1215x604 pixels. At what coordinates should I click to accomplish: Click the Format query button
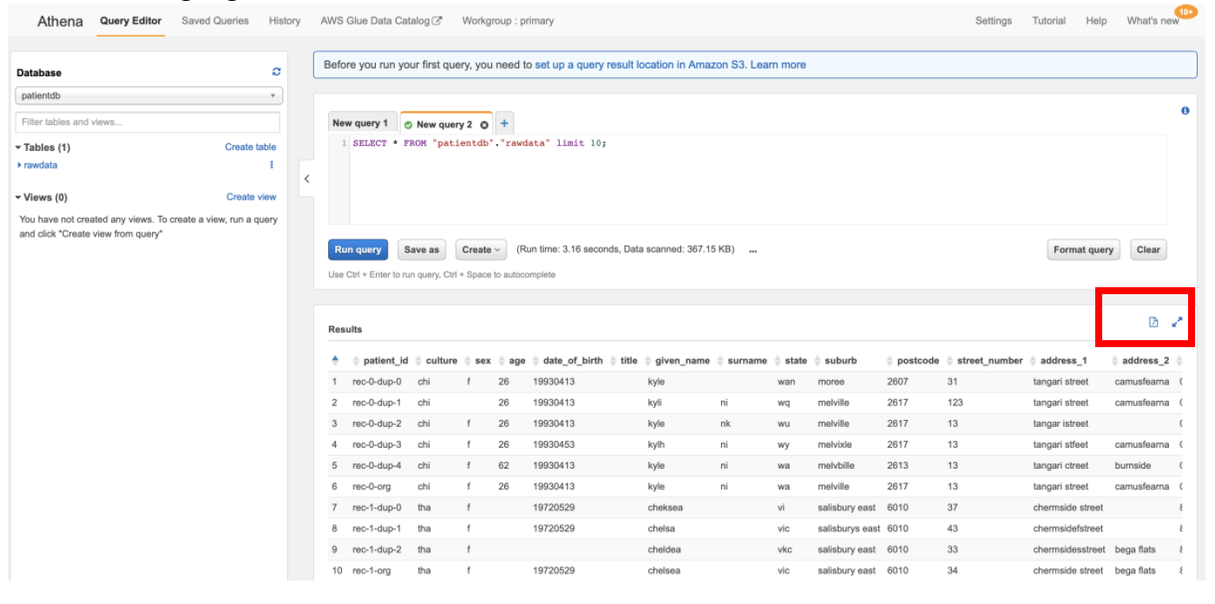(x=1083, y=250)
